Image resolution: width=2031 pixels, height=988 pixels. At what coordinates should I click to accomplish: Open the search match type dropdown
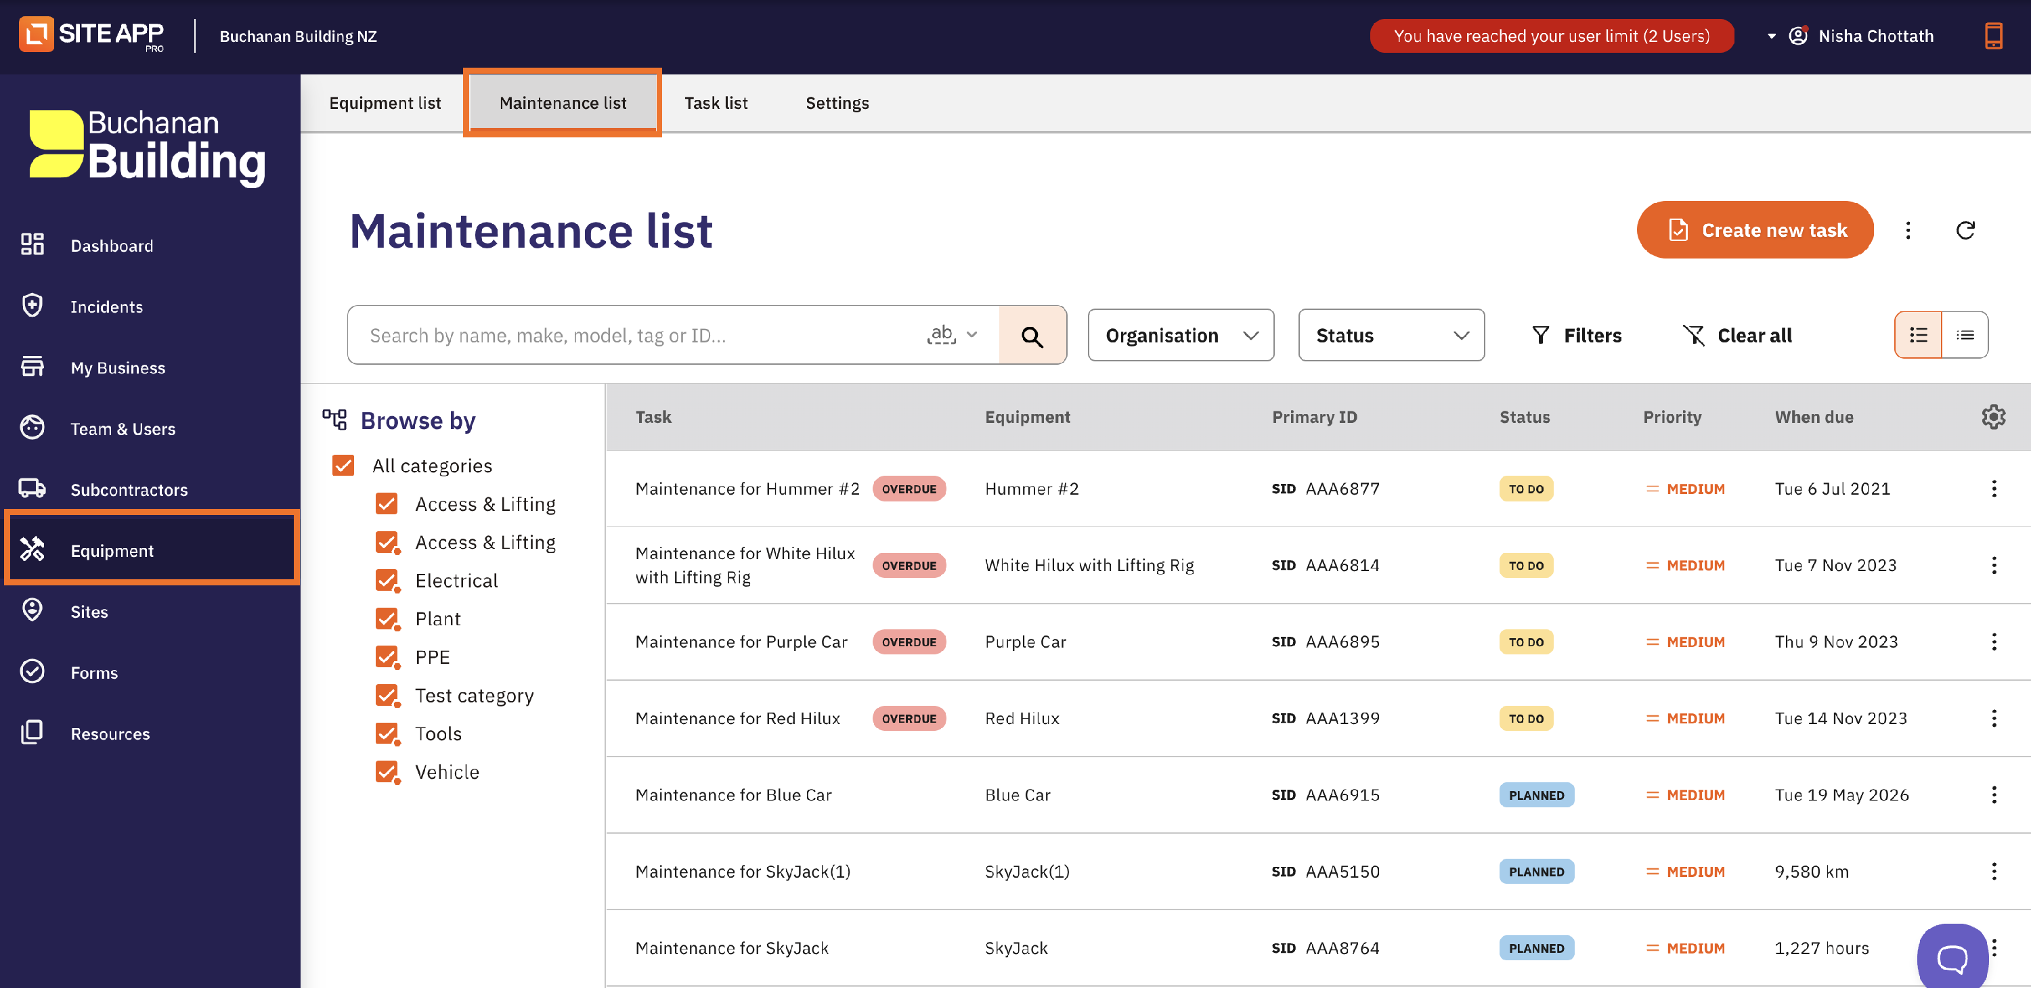pos(953,335)
